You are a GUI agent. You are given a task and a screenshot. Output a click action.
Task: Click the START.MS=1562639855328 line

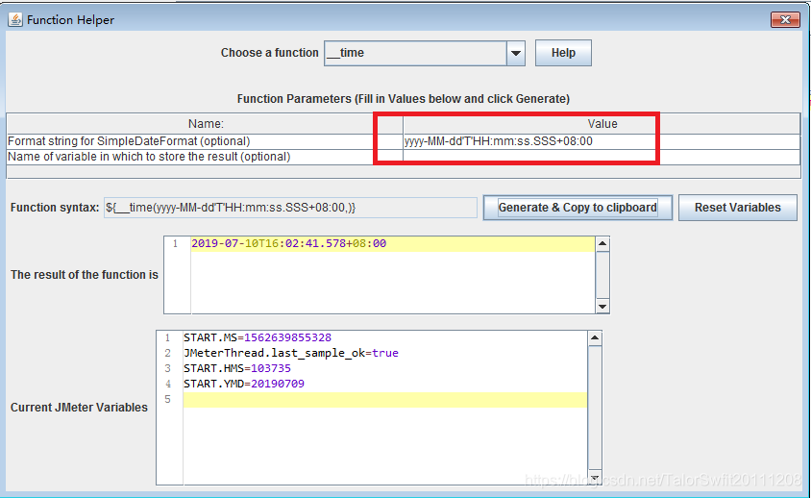click(x=258, y=337)
